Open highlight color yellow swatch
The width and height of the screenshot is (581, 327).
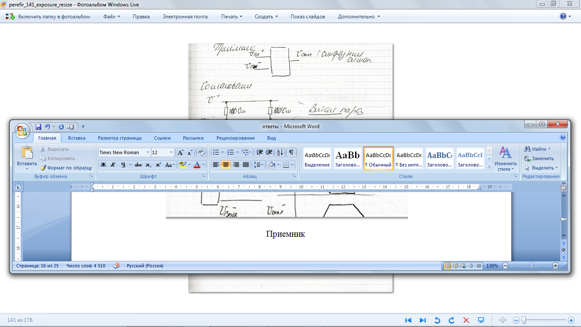(x=182, y=165)
